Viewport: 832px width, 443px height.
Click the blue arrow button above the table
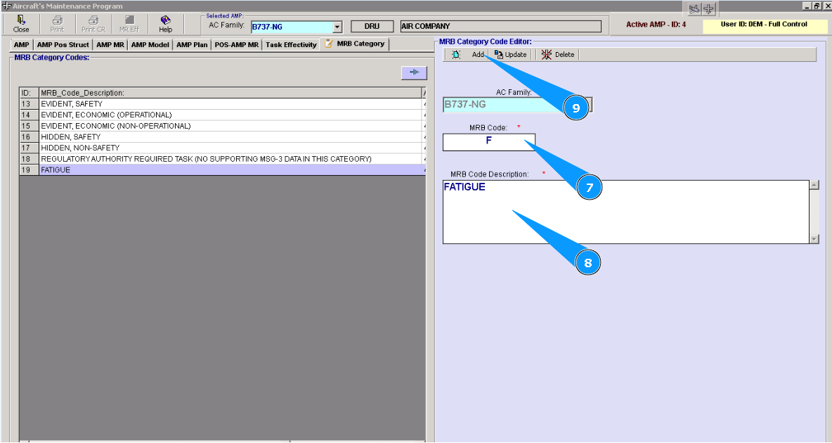(x=414, y=72)
